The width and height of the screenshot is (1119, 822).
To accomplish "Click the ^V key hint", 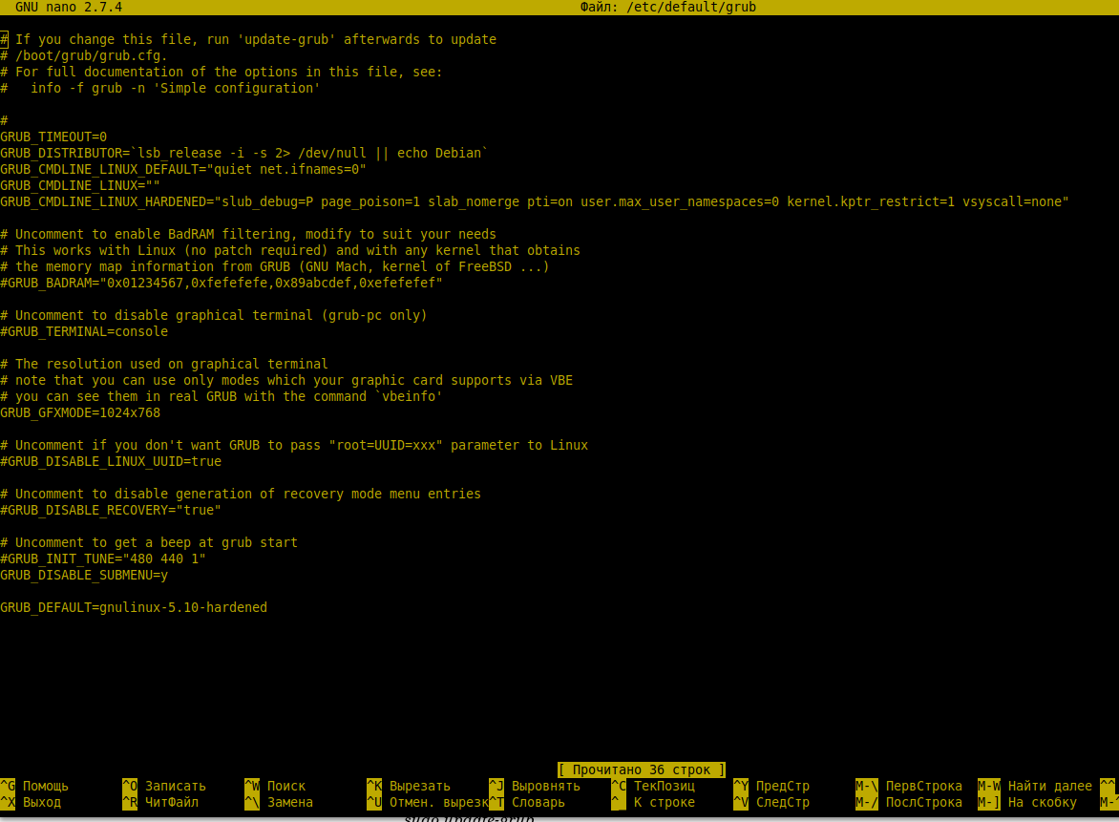I will point(741,802).
